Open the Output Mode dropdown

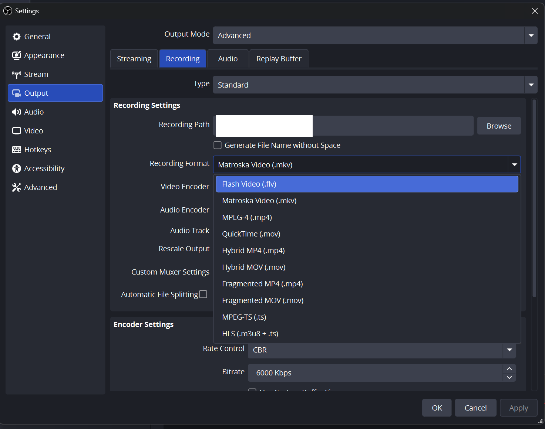click(x=375, y=35)
